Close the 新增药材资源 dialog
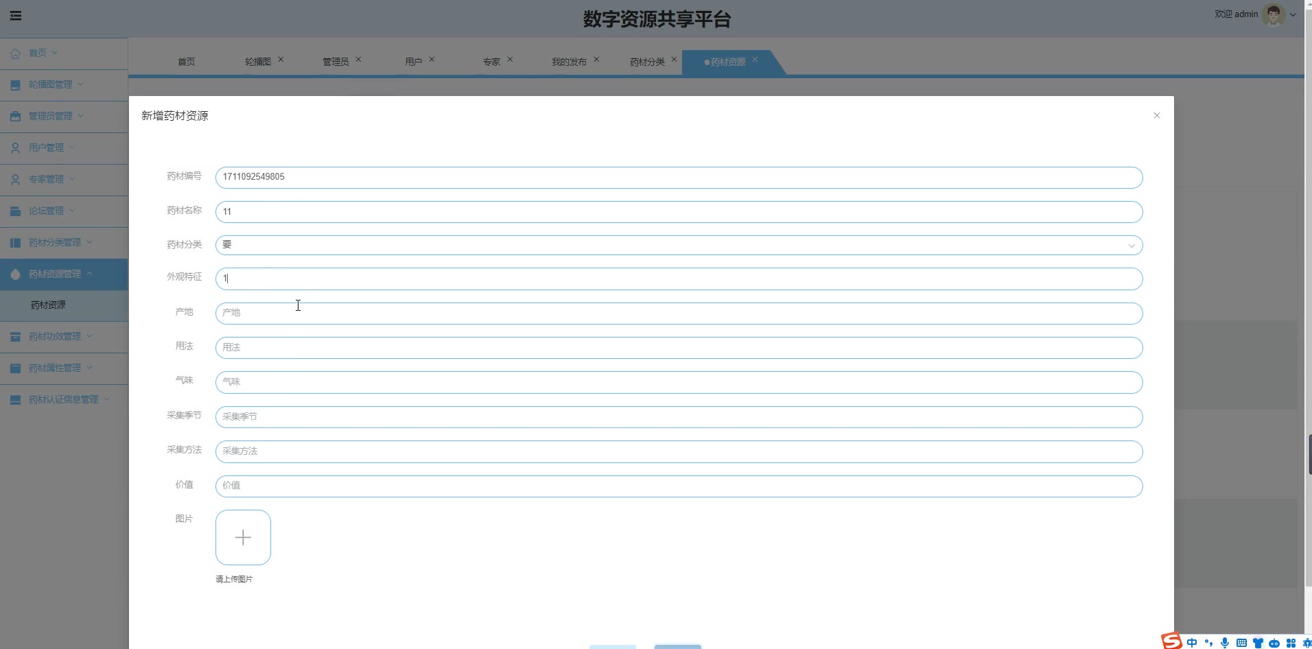The image size is (1312, 649). [1157, 115]
